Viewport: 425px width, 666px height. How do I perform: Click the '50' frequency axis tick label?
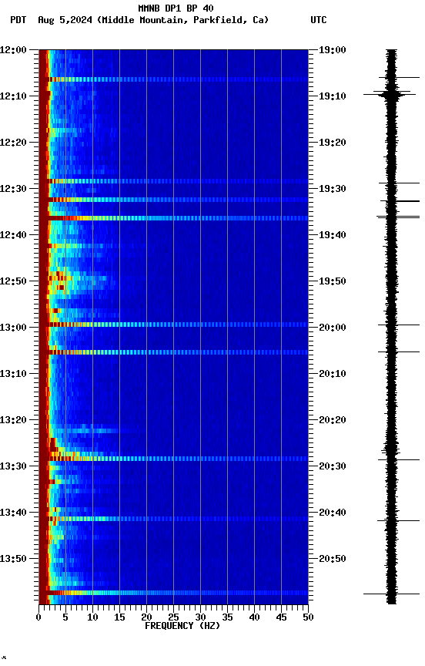(x=309, y=617)
